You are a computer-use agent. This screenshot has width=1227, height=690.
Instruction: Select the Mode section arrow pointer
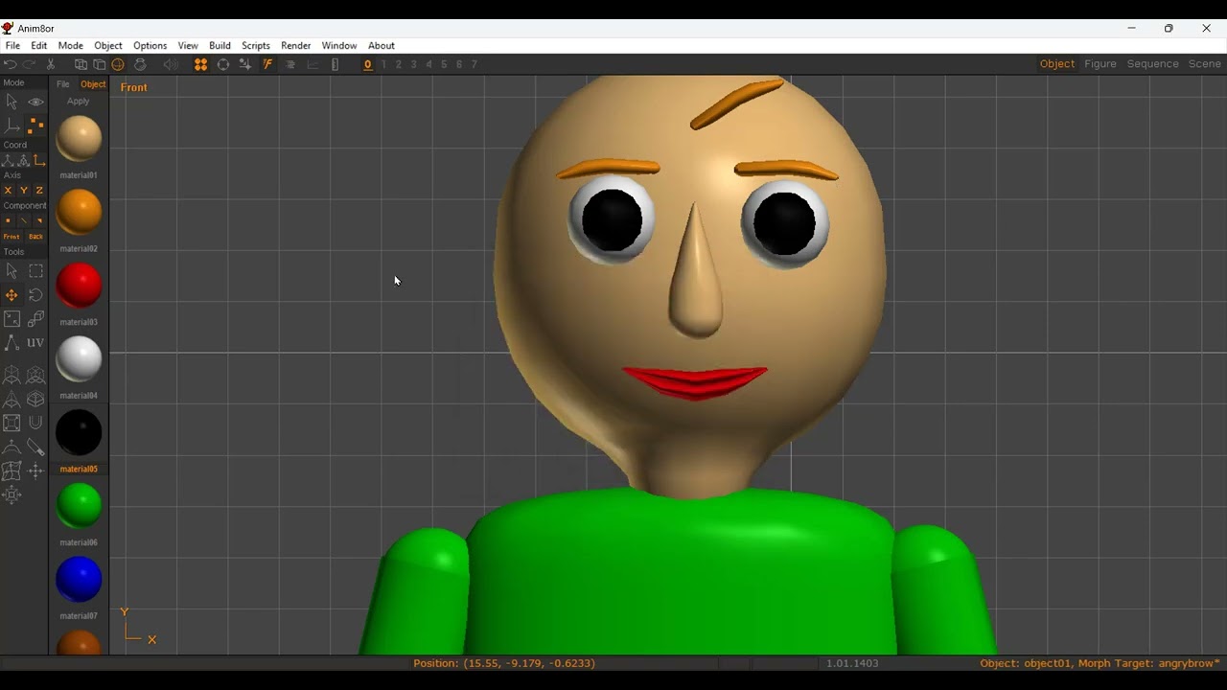click(x=12, y=102)
